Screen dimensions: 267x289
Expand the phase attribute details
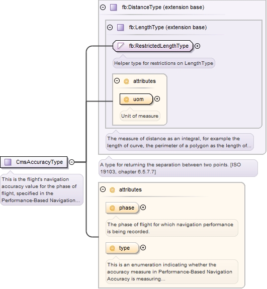143,208
